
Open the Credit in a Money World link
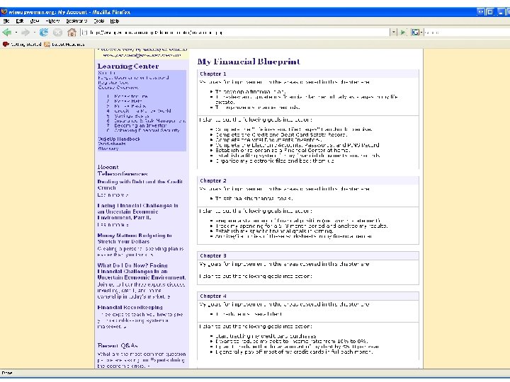coord(142,111)
